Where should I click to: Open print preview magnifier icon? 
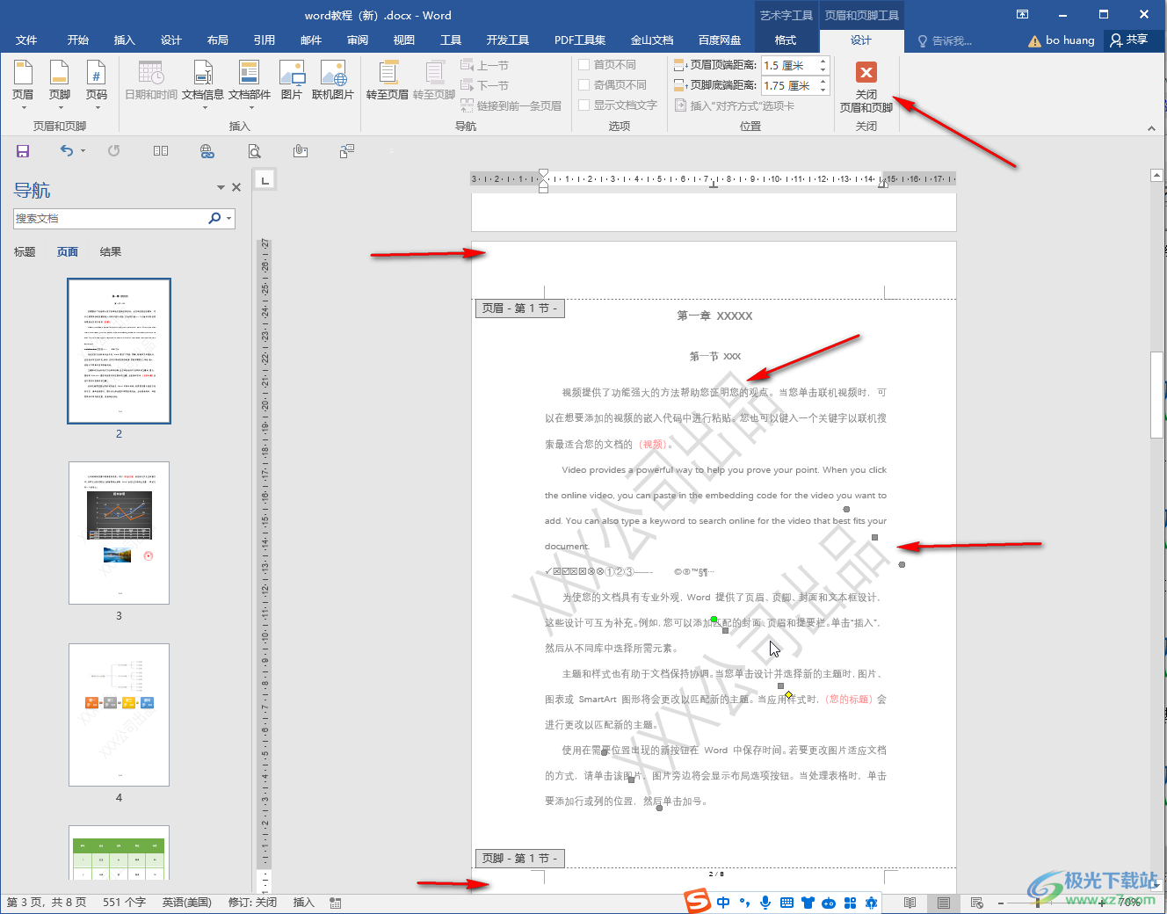pos(255,151)
